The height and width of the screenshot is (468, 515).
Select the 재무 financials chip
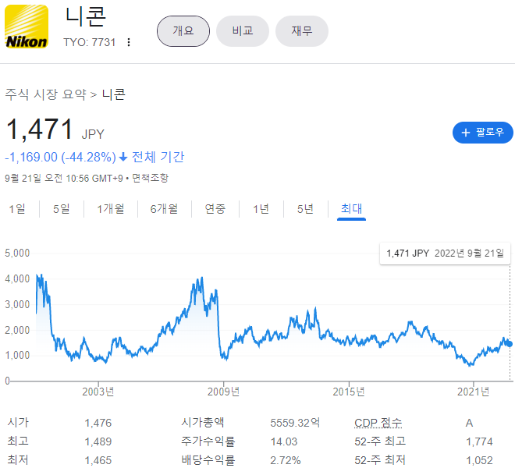[302, 31]
